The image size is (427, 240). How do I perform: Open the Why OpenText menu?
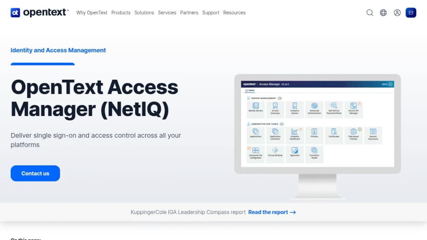pos(92,13)
